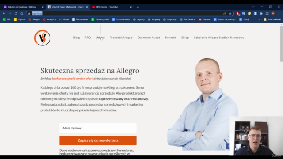This screenshot has width=283, height=159.
Task: Open the Emoji bookmark
Action: 244,19
